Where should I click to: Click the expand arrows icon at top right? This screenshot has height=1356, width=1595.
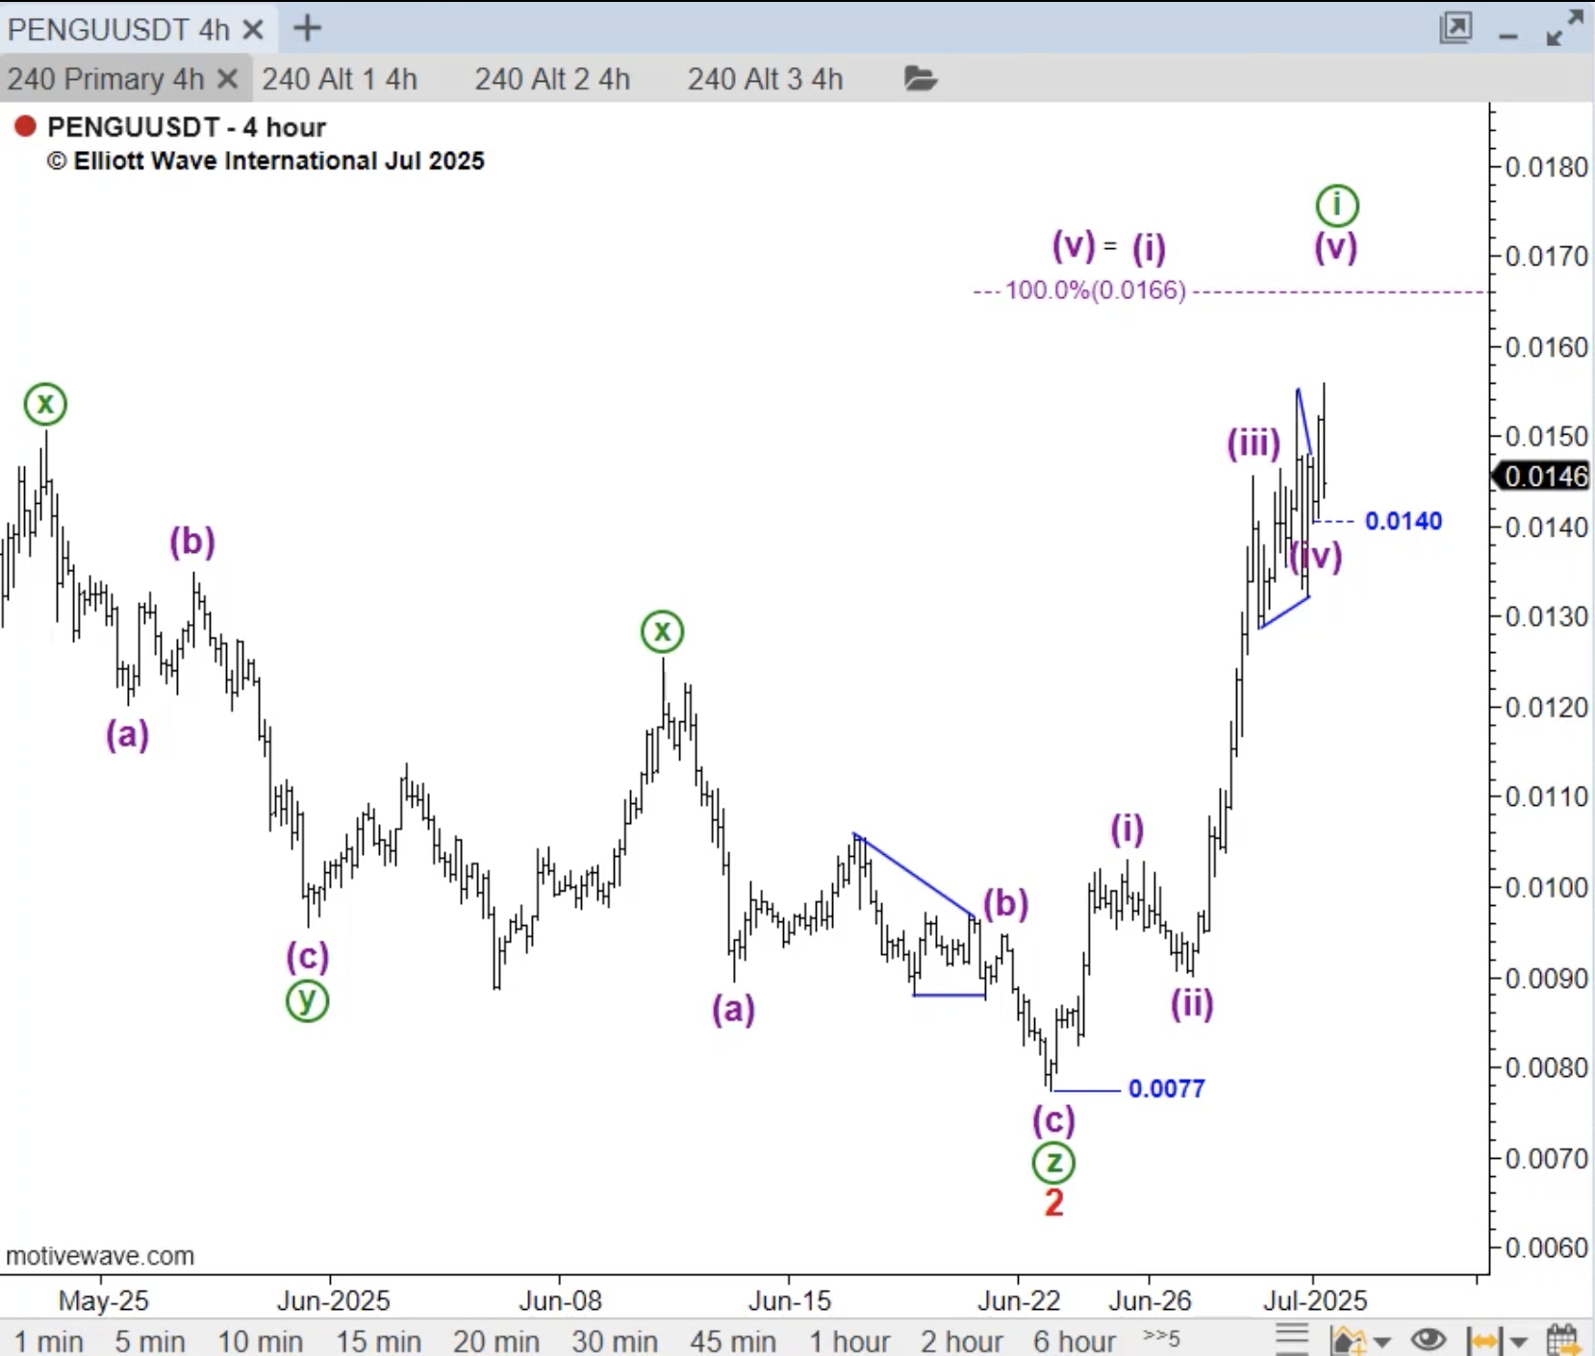pyautogui.click(x=1564, y=28)
